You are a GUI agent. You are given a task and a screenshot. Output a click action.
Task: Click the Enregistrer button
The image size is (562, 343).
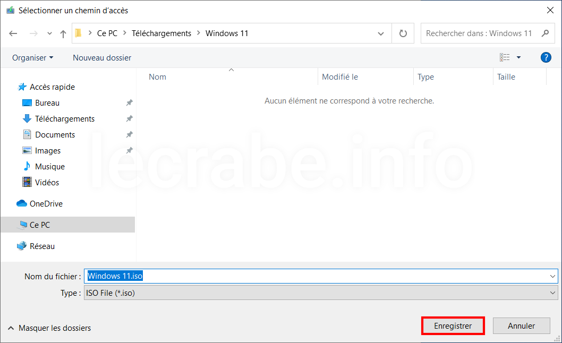point(453,326)
